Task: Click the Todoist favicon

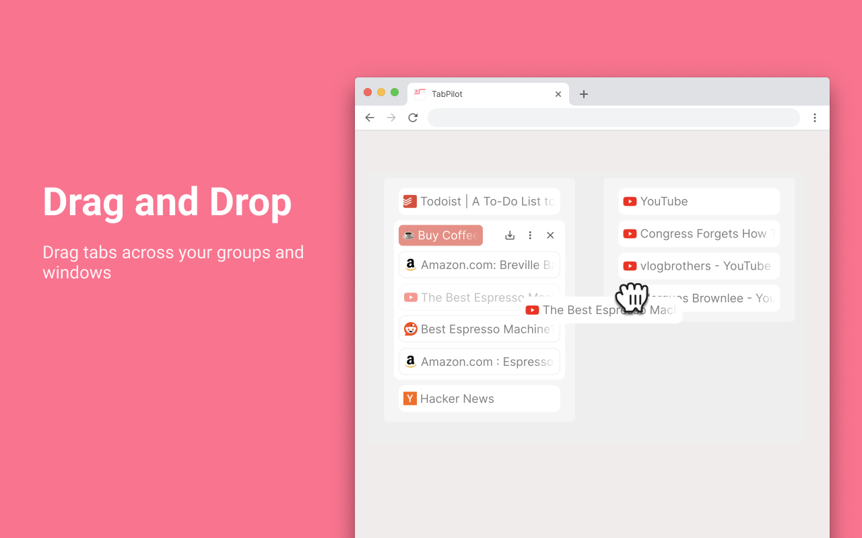Action: click(410, 201)
